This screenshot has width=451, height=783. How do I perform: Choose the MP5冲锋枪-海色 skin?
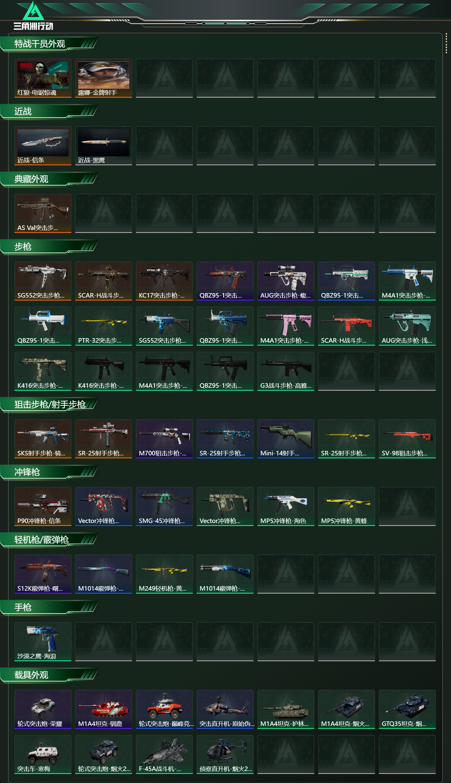click(286, 506)
